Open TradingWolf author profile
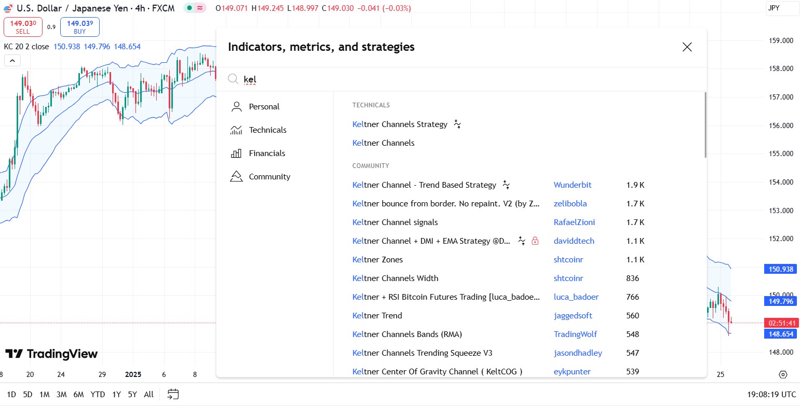Image resolution: width=800 pixels, height=406 pixels. [x=576, y=334]
